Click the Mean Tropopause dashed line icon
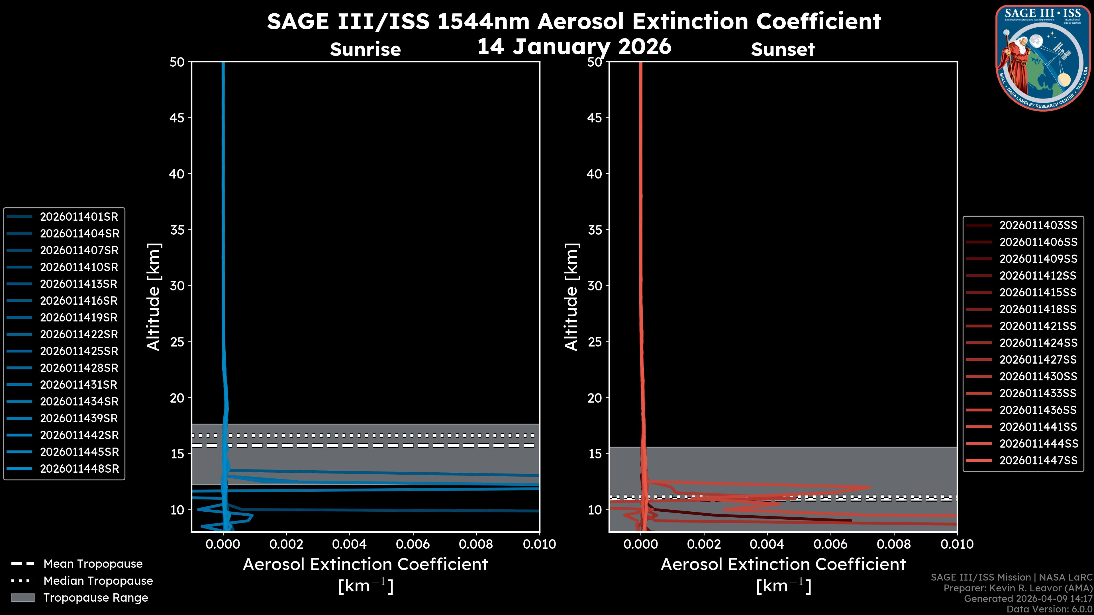 coord(23,564)
